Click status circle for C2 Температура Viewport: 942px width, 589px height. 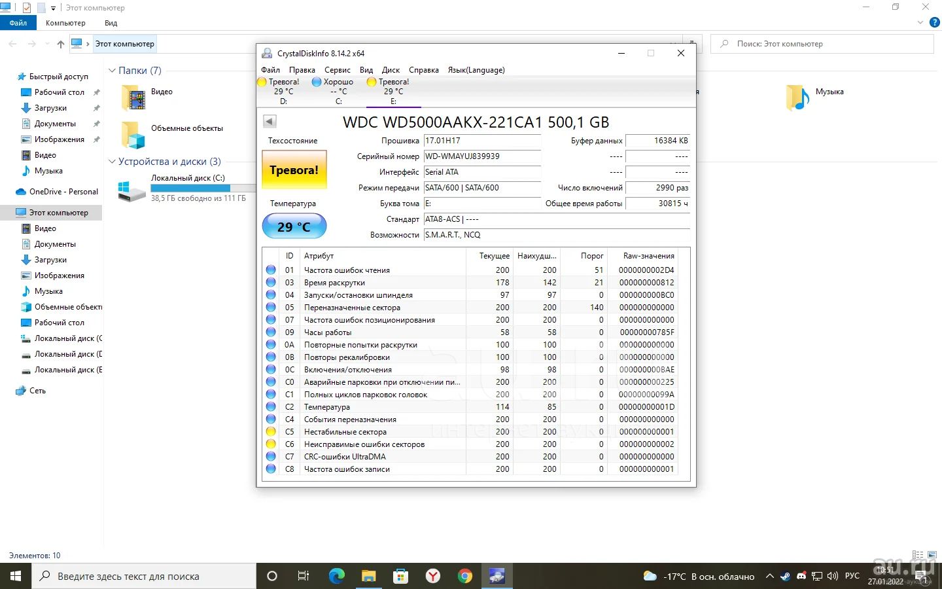coord(271,406)
